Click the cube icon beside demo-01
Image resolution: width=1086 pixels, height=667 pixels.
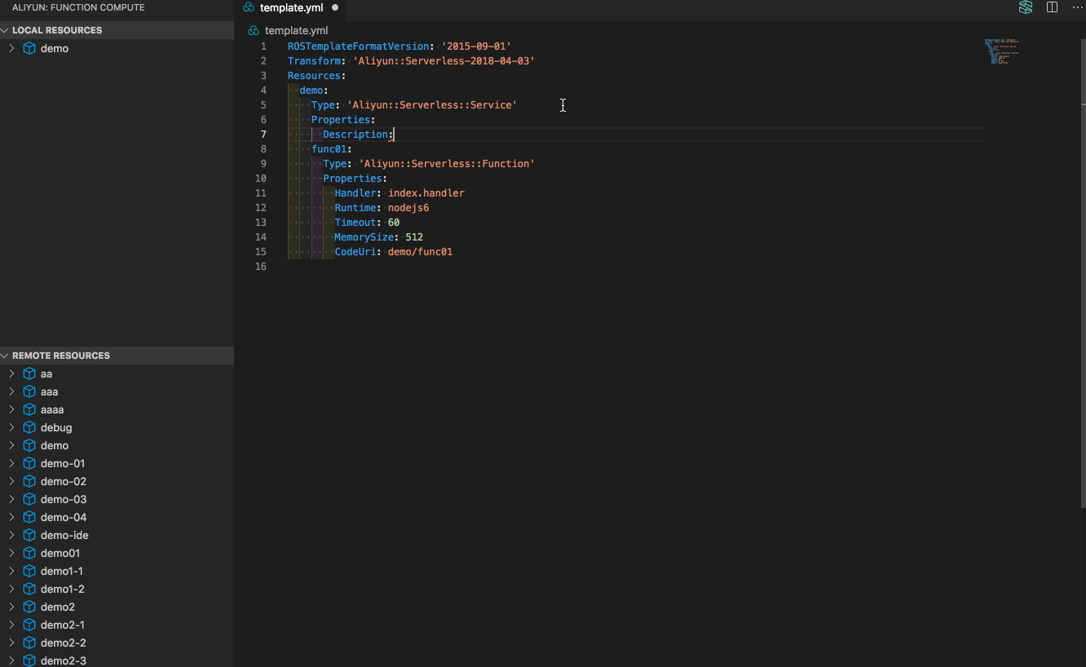pyautogui.click(x=29, y=463)
